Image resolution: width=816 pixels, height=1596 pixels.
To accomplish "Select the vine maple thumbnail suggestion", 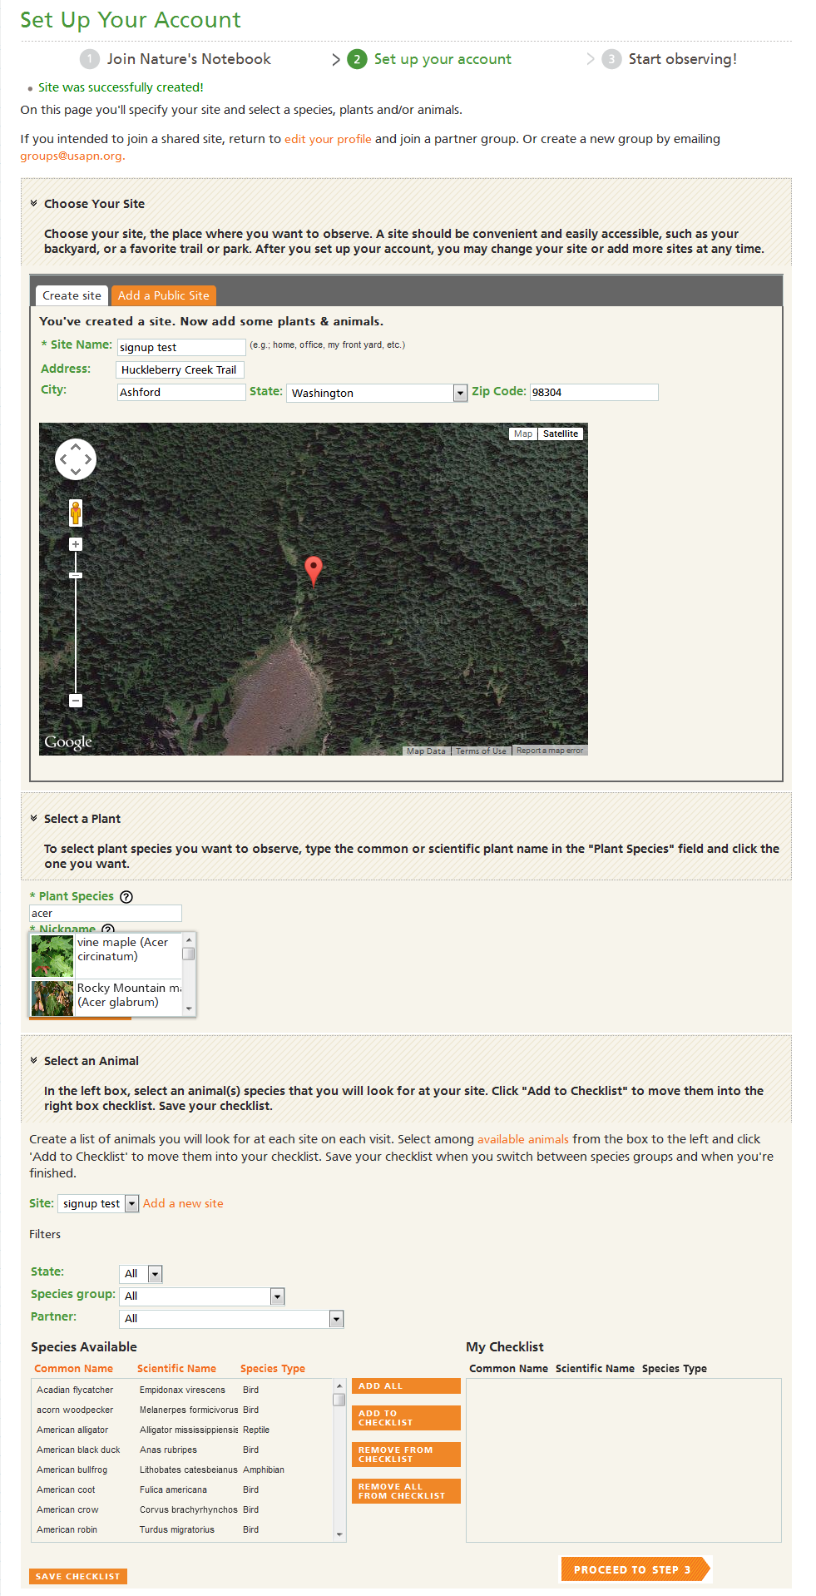I will coord(52,956).
